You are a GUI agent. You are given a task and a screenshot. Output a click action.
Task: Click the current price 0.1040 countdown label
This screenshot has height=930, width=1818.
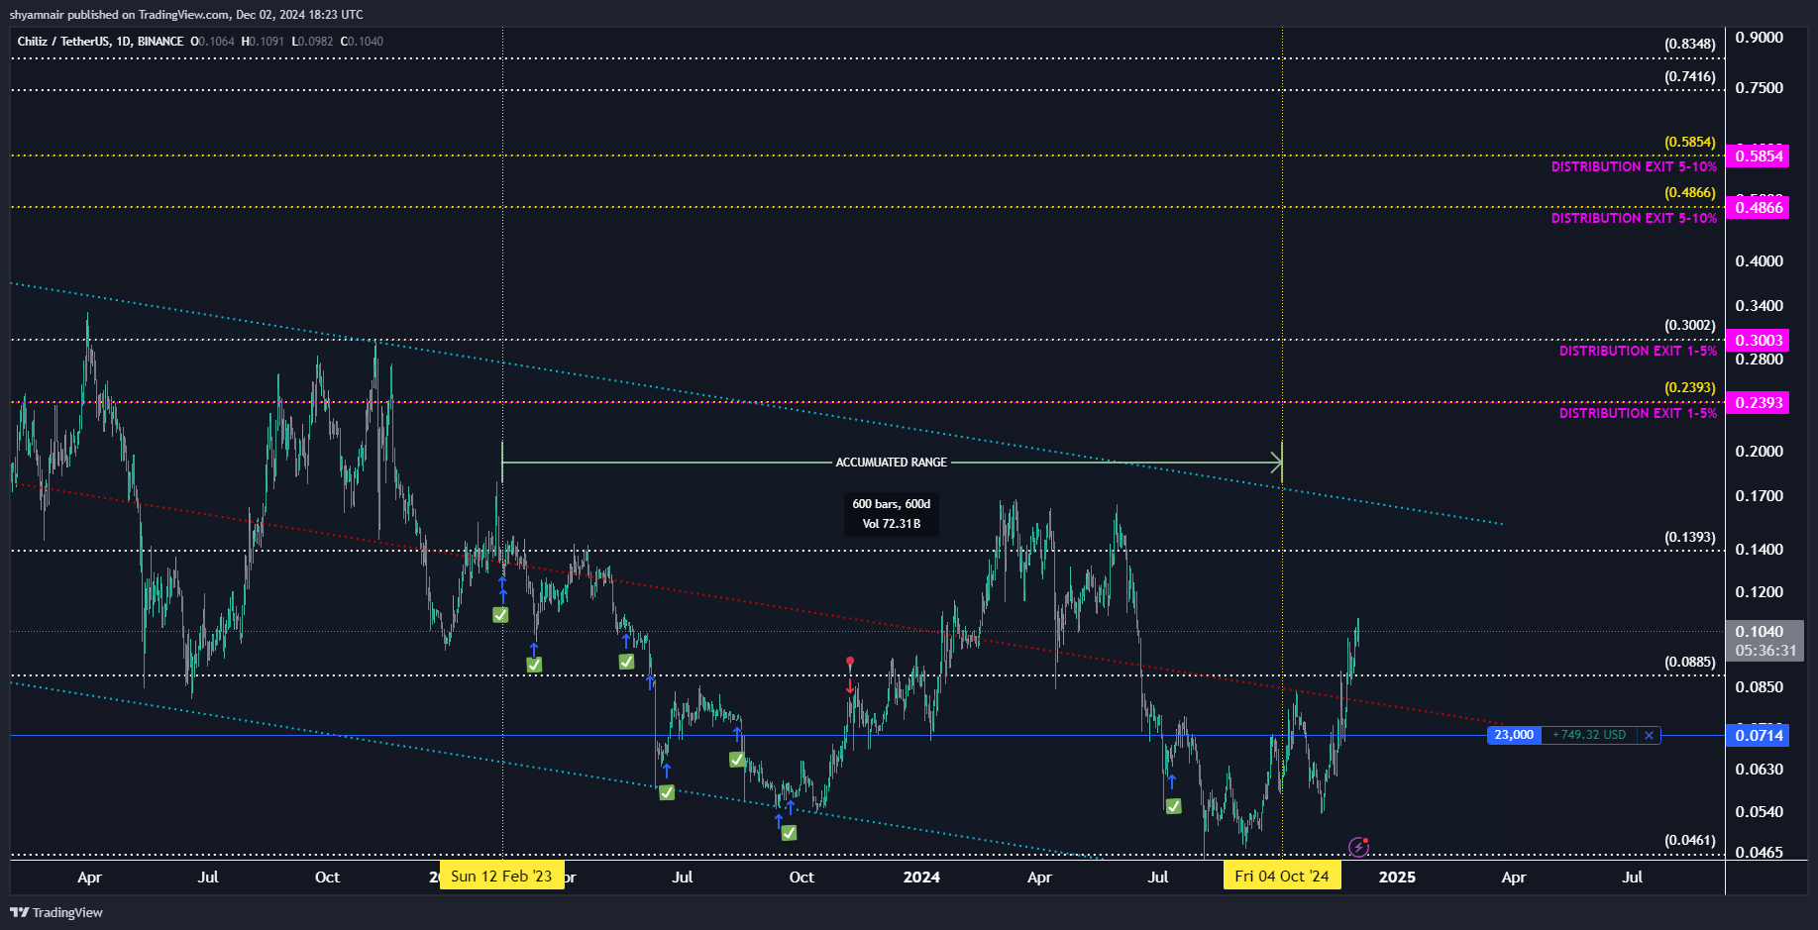click(x=1765, y=641)
